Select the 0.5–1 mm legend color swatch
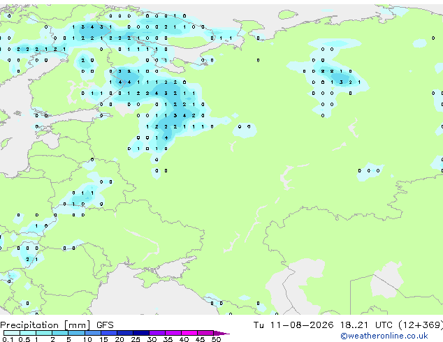Screen dimensions: 443x342 point(28,333)
